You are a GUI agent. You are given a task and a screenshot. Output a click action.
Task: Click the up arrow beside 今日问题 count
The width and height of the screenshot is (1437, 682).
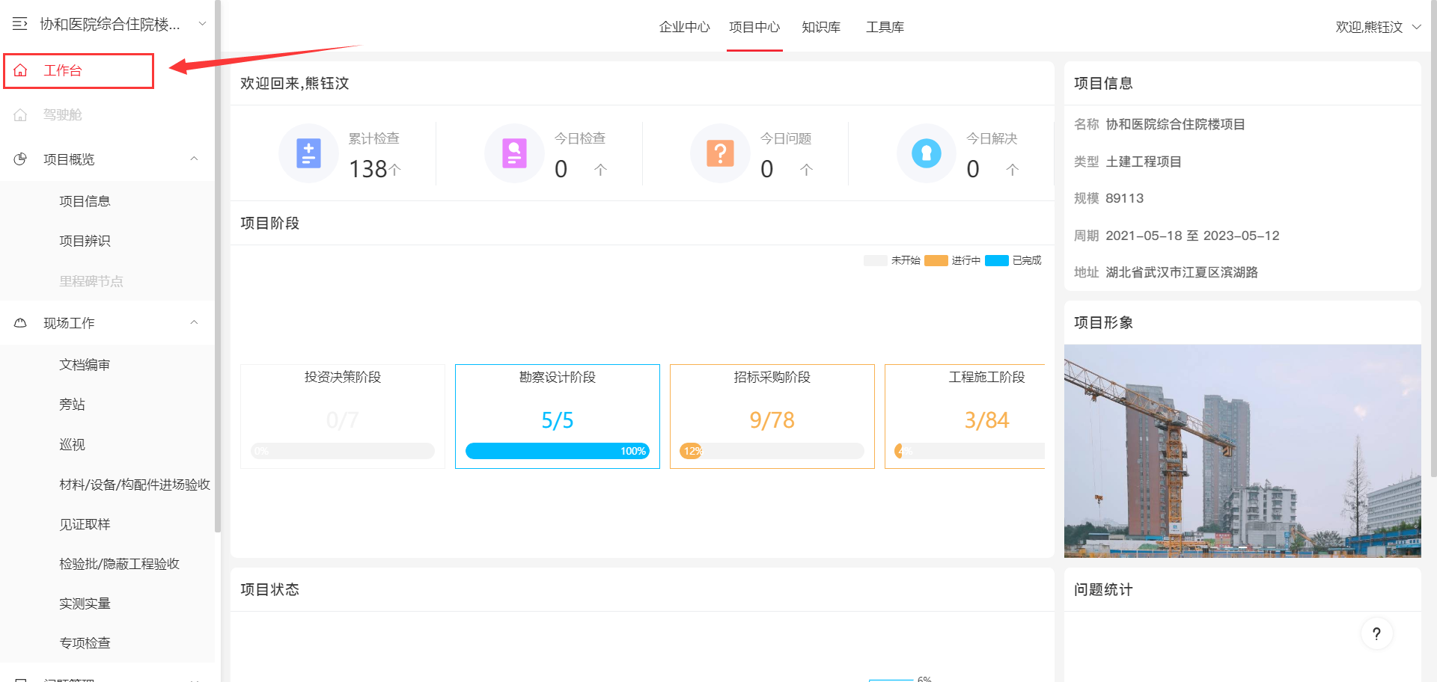coord(806,170)
